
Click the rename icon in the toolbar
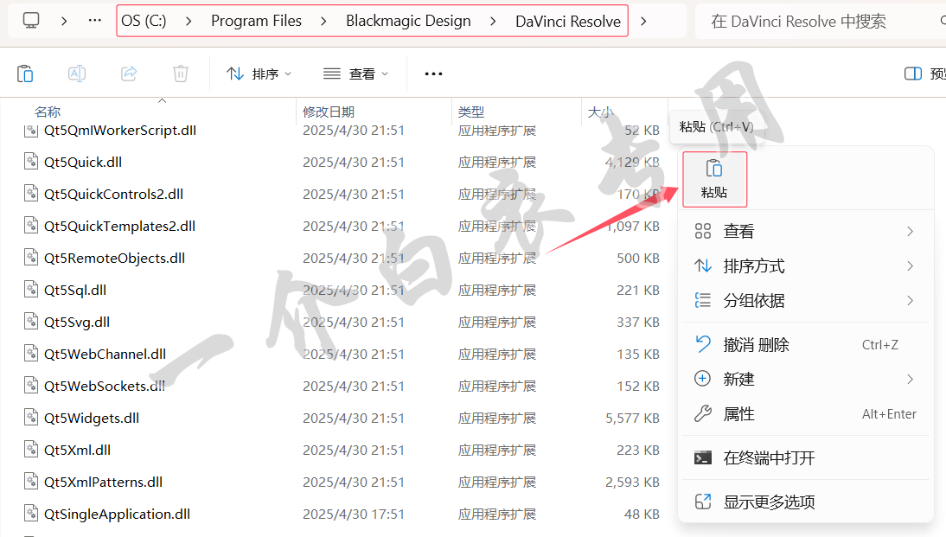pos(77,74)
